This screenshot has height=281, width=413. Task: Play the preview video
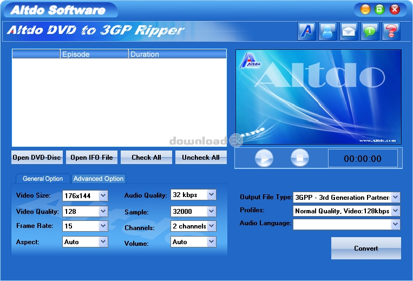(264, 158)
